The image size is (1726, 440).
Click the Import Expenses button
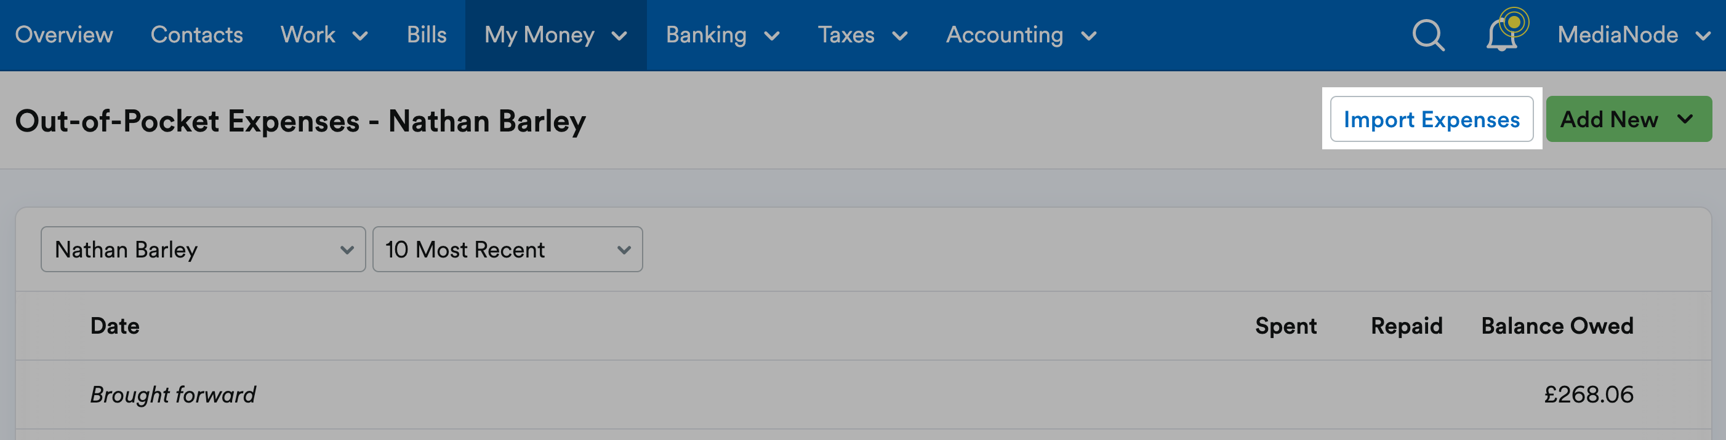(1432, 119)
